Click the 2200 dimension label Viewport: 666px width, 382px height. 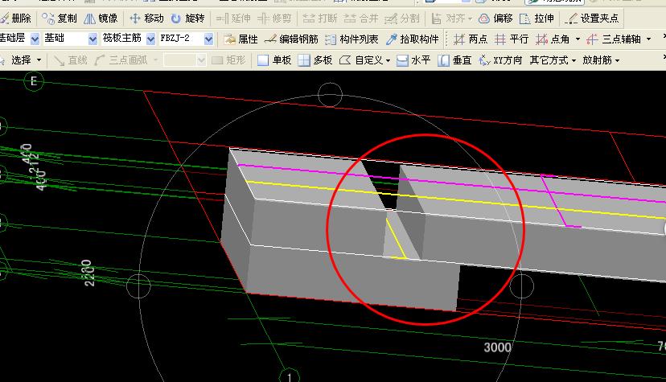click(x=88, y=273)
